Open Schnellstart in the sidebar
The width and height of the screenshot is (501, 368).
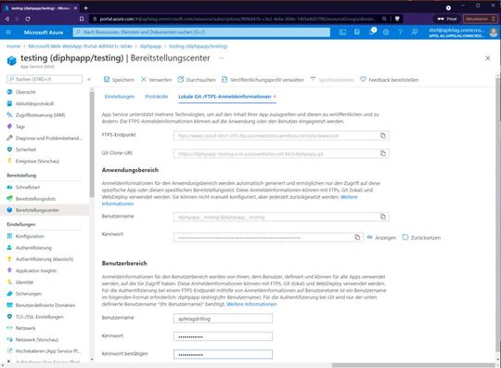pyautogui.click(x=28, y=187)
